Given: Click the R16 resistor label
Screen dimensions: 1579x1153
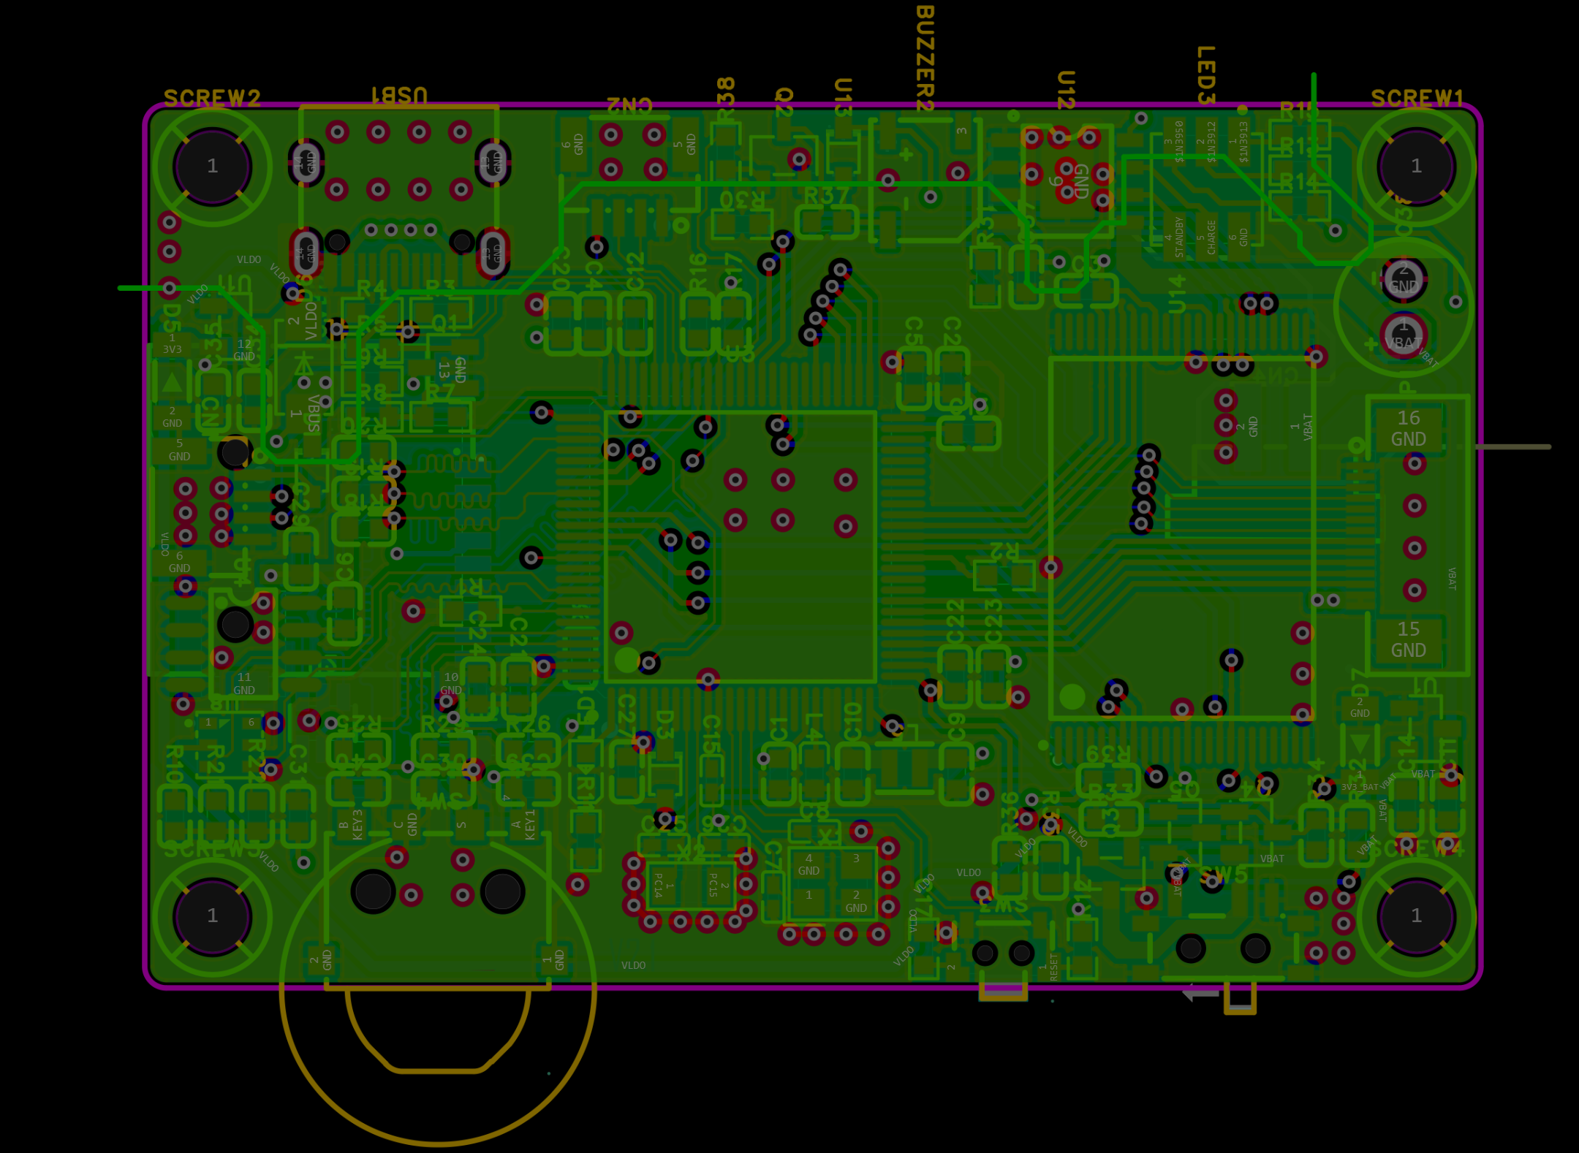Looking at the screenshot, I should click(x=698, y=272).
